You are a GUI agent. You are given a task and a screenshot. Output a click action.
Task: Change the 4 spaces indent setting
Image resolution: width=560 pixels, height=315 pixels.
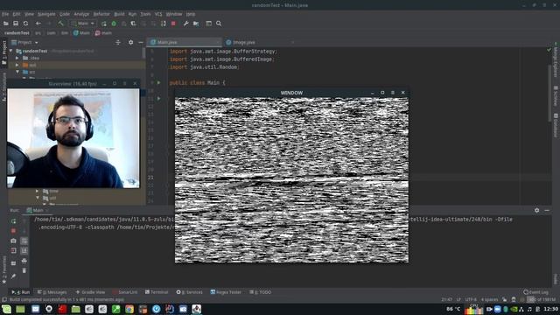pyautogui.click(x=489, y=299)
